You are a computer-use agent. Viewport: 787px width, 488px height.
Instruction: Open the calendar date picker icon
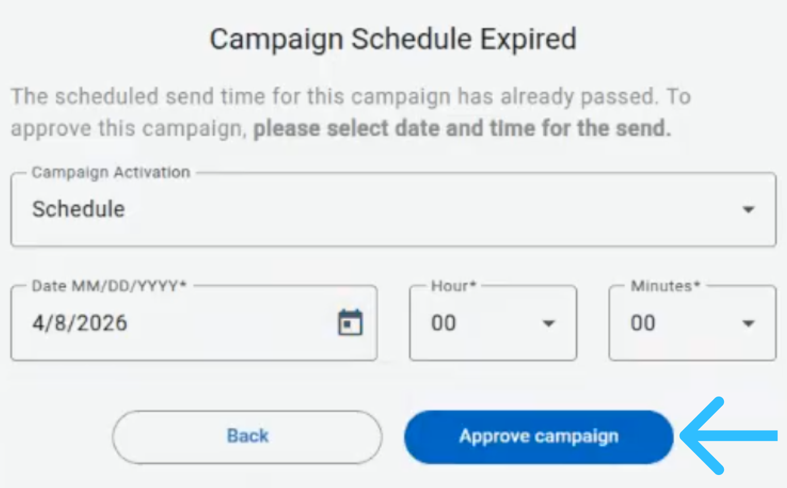click(350, 323)
